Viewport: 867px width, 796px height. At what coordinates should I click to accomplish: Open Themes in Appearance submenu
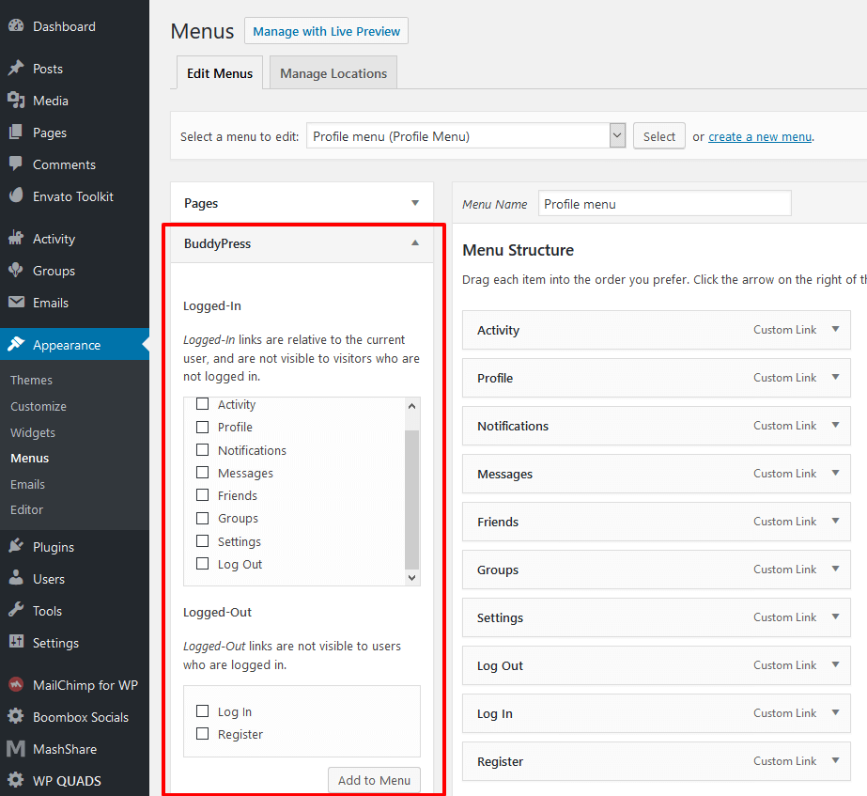31,380
